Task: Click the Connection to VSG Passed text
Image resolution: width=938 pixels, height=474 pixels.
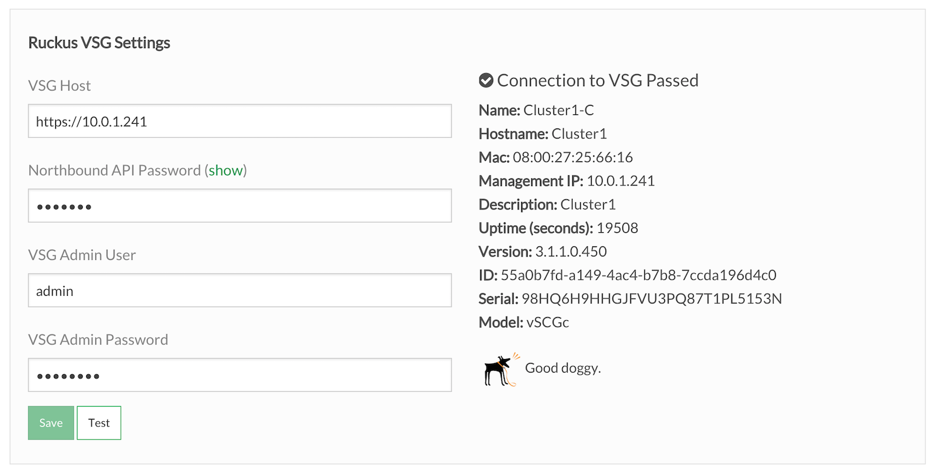Action: tap(597, 80)
